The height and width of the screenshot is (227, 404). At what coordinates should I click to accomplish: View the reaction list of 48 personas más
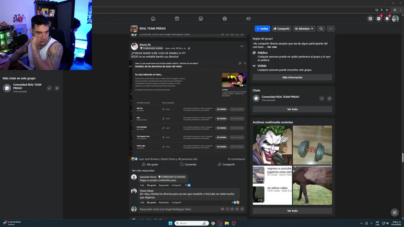click(x=168, y=159)
